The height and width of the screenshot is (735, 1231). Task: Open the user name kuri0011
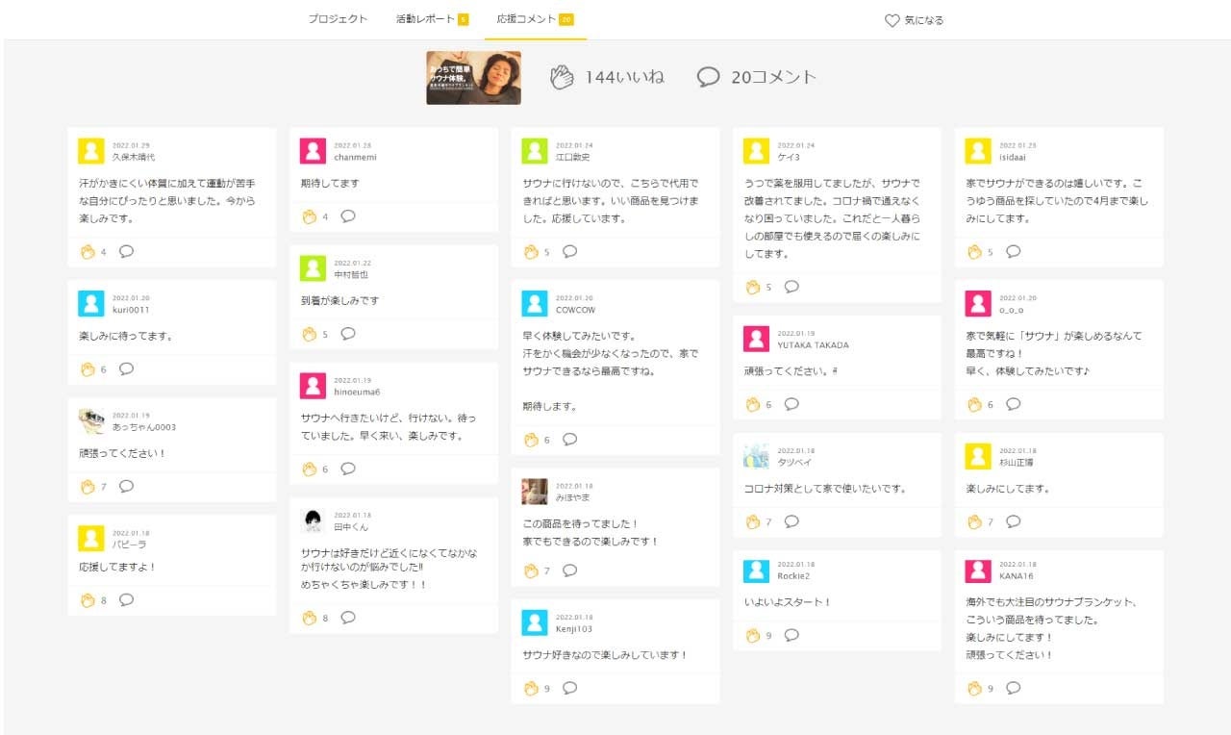[131, 310]
